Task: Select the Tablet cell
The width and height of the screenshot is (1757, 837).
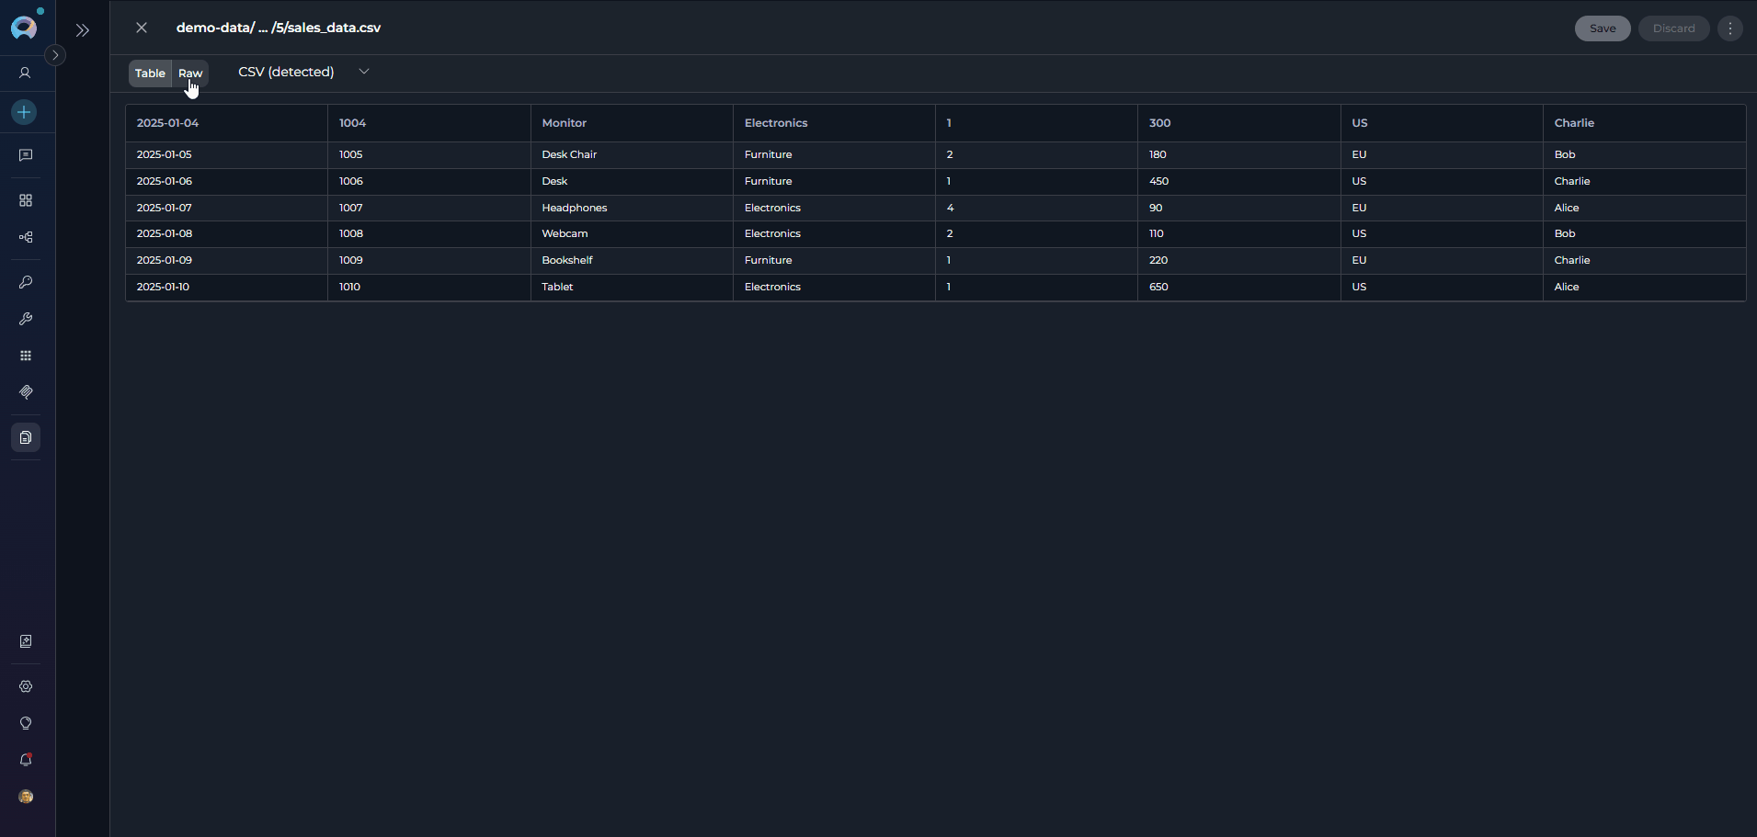Action: [x=632, y=288]
